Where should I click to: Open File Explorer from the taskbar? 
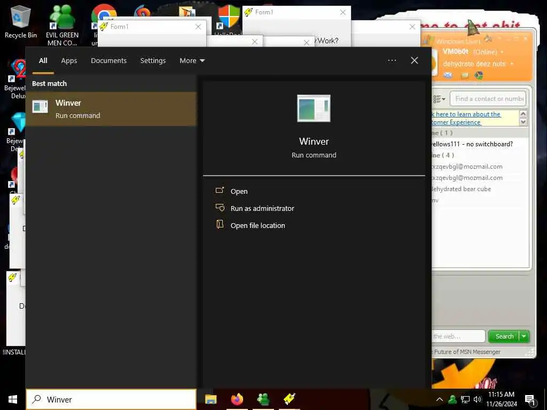[210, 399]
